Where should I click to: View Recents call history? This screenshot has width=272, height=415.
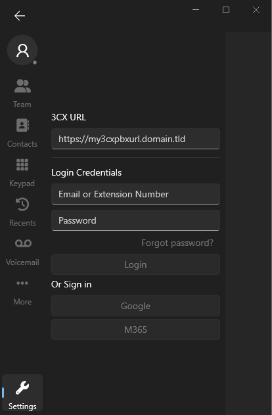pyautogui.click(x=22, y=212)
